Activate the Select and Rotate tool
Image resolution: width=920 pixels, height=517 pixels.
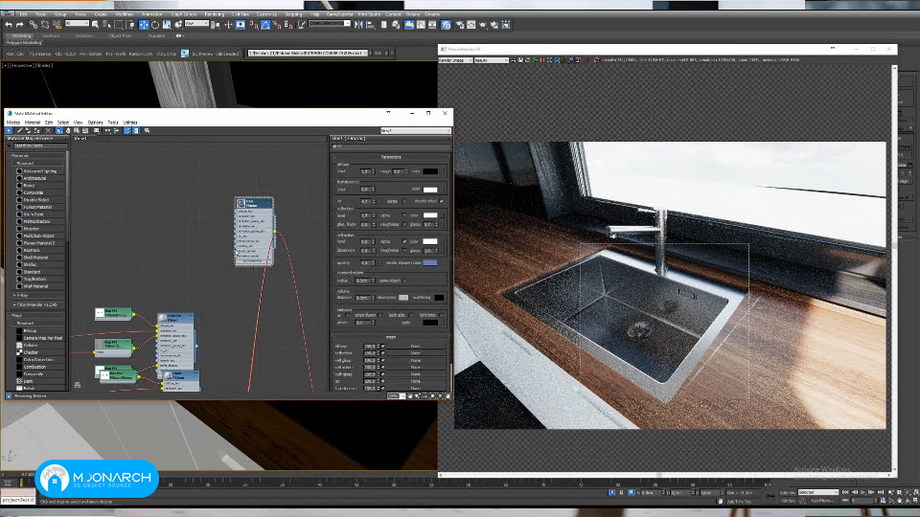pyautogui.click(x=155, y=25)
